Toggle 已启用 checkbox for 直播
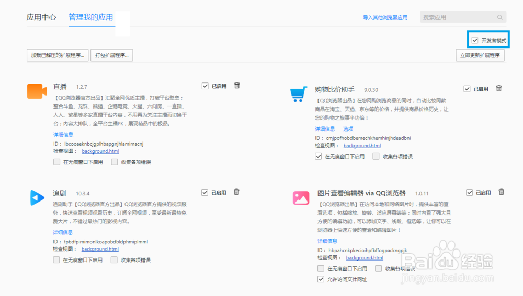 coord(205,86)
